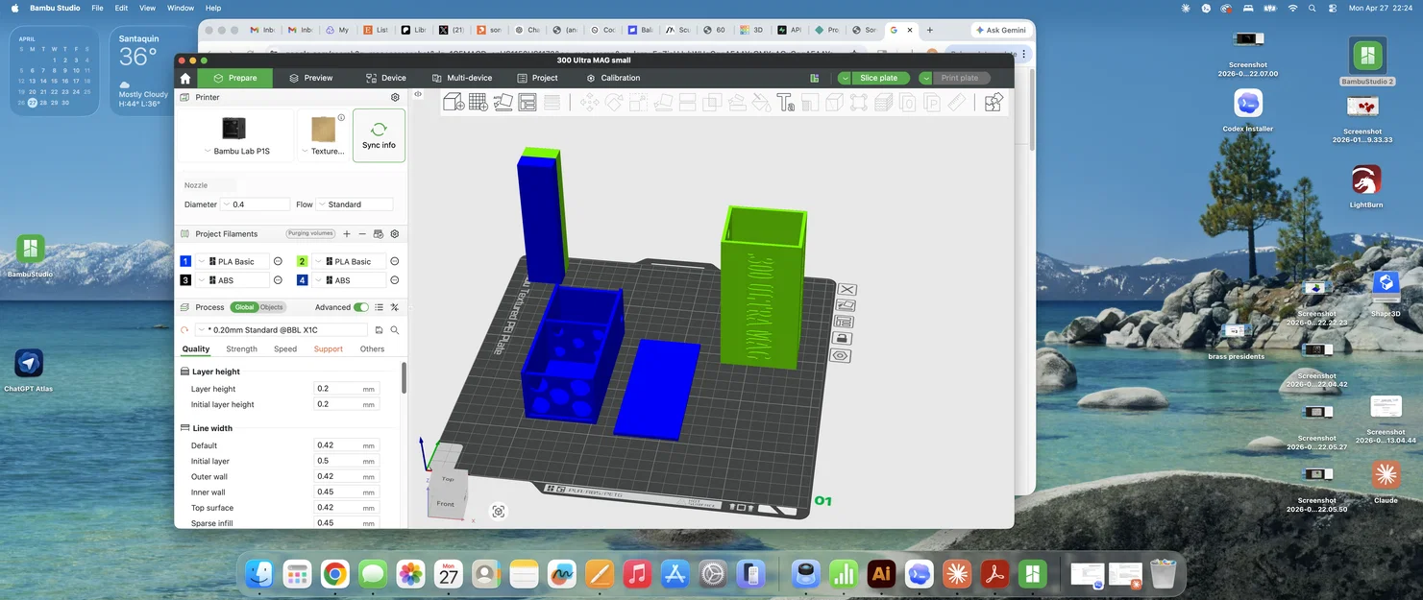Click the plate lock icon
Viewport: 1423px width, 600px height.
click(x=843, y=338)
